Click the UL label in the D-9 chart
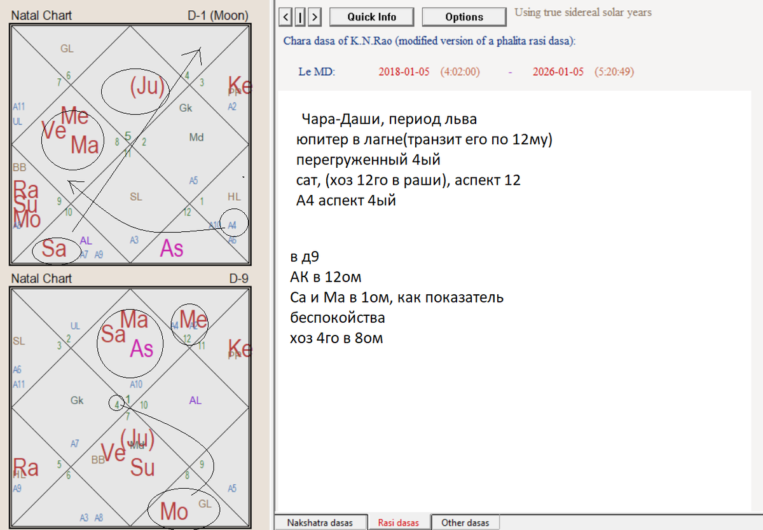 coord(75,326)
